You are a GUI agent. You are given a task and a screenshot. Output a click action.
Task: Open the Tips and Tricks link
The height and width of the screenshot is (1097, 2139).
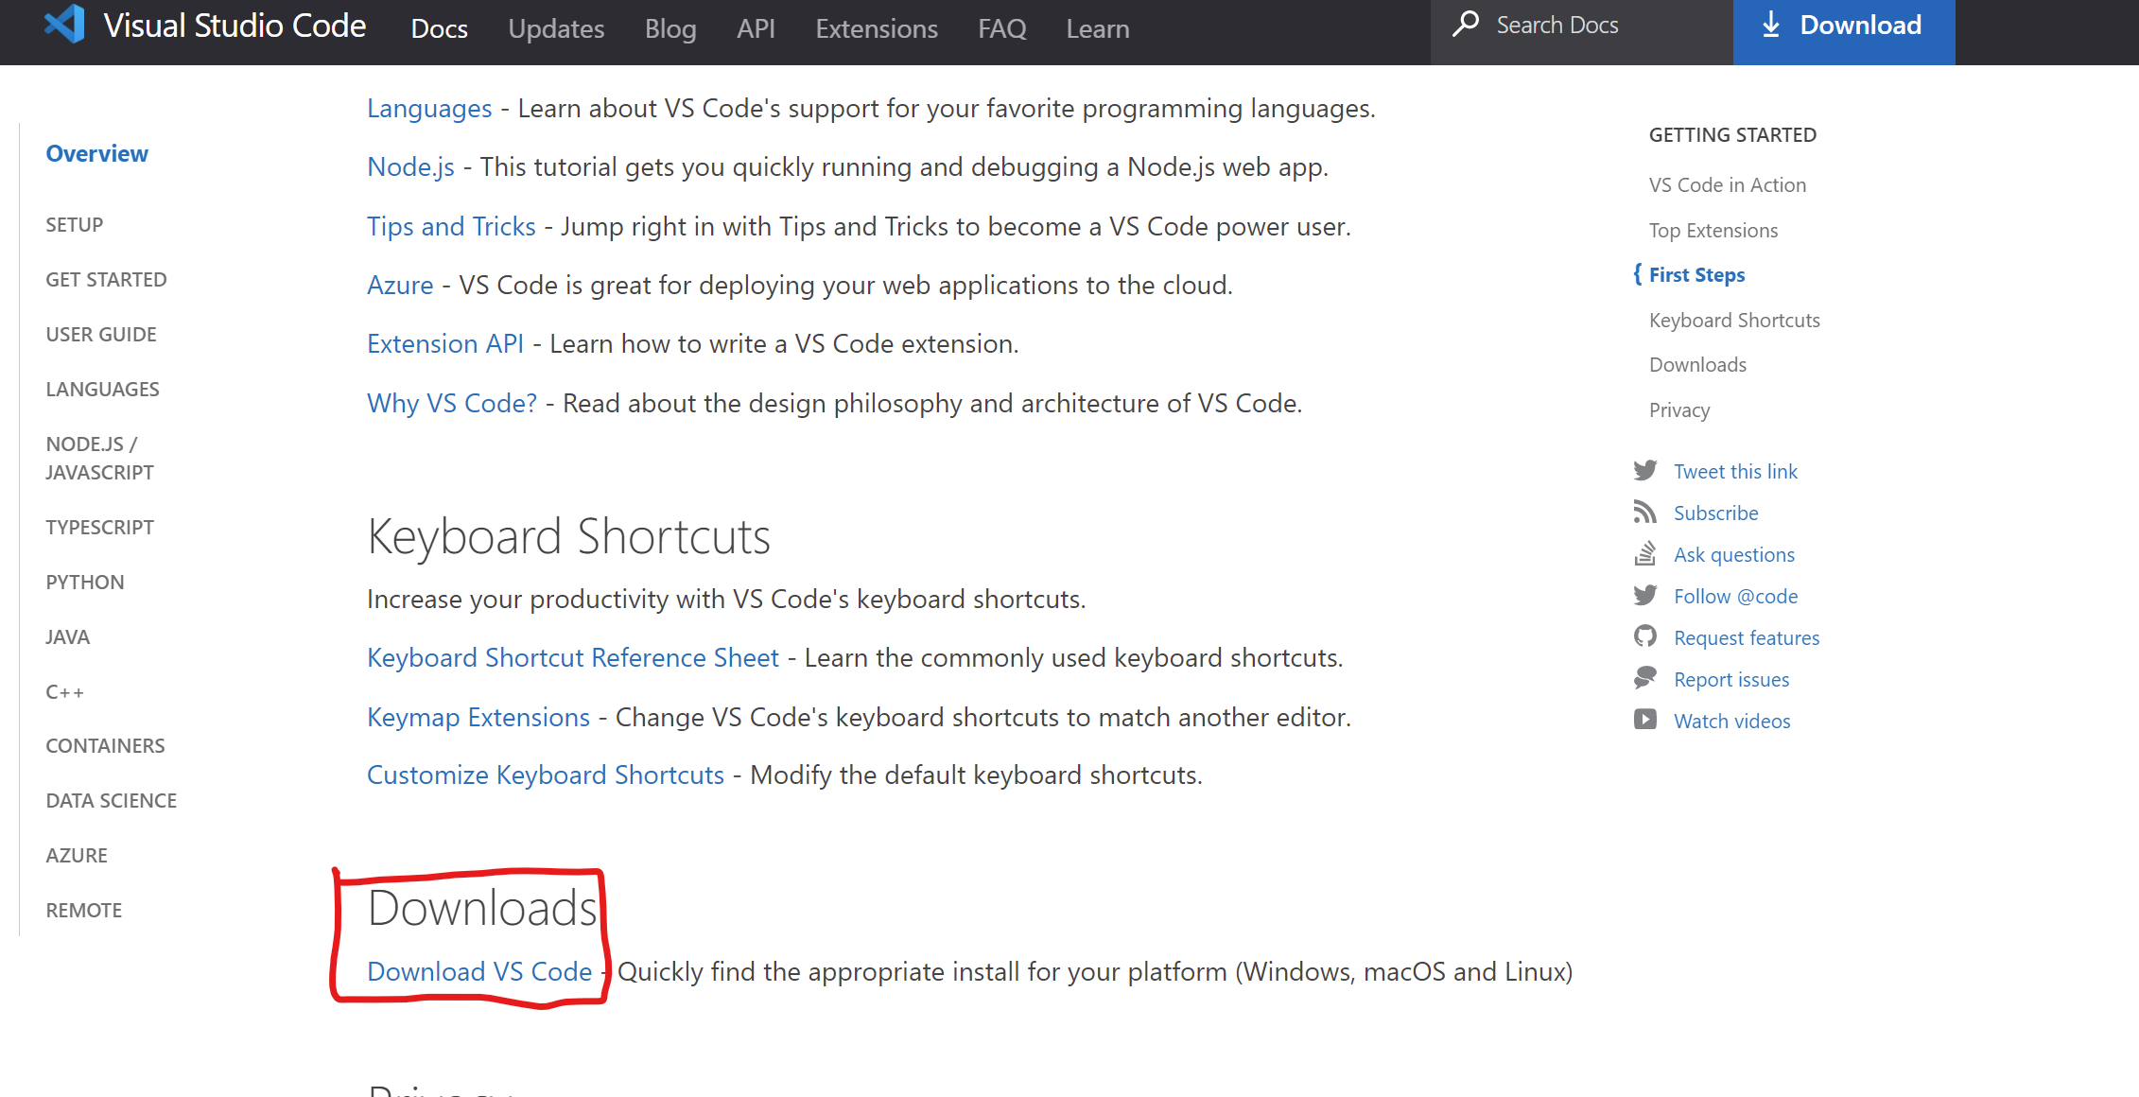[x=451, y=227]
